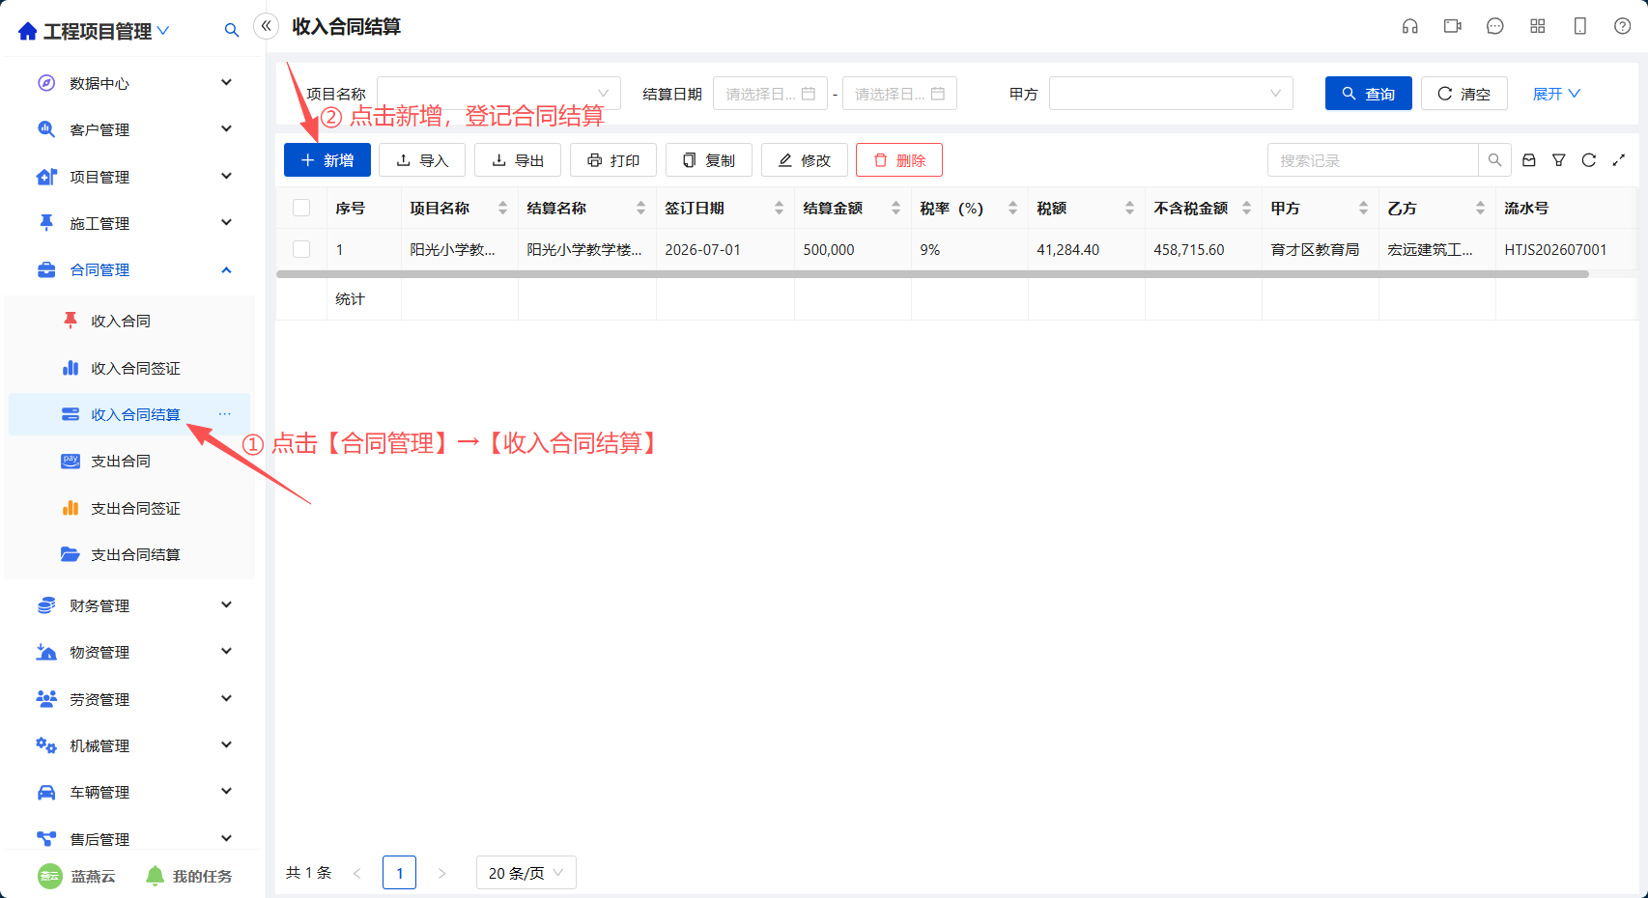Viewport: 1648px width, 898px height.
Task: Go to page 1 in pagination
Action: tap(400, 873)
